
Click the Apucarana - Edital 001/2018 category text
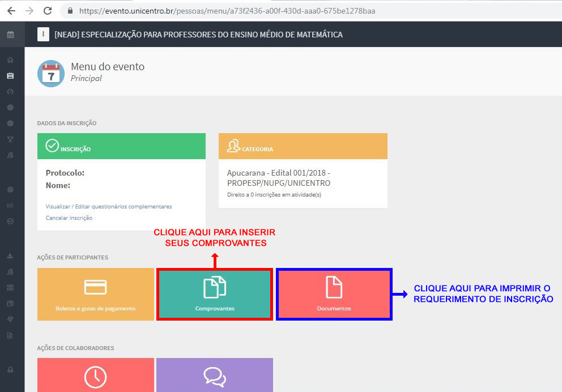click(279, 178)
